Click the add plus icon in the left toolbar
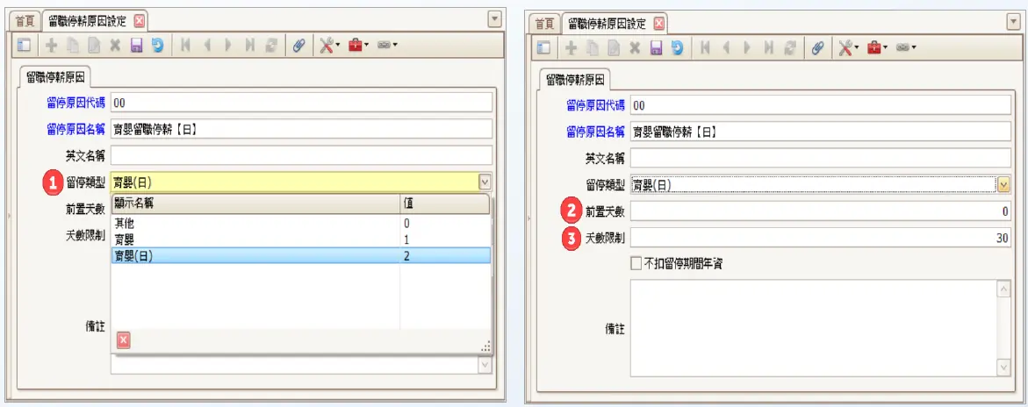The image size is (1028, 407). [x=51, y=46]
